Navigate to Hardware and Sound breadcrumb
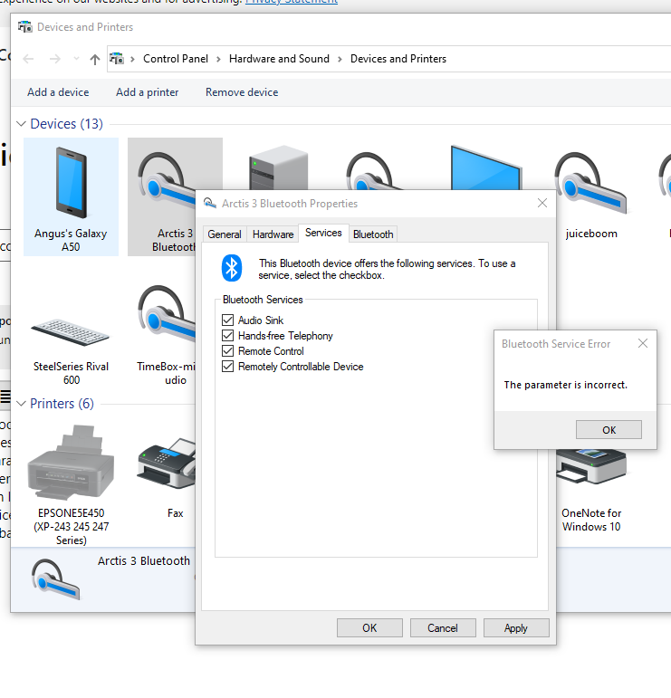This screenshot has width=671, height=698. (x=279, y=59)
